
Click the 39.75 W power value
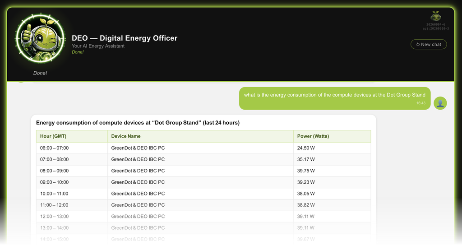click(x=306, y=171)
